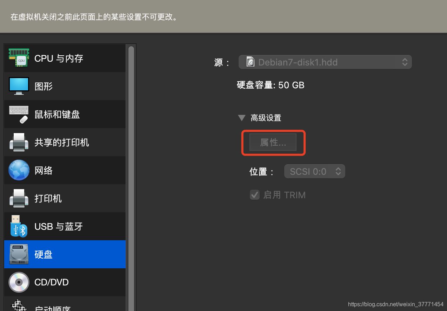Screen dimensions: 447x311
Task: Select the 打印机 sidebar entry
Action: pyautogui.click(x=65, y=198)
